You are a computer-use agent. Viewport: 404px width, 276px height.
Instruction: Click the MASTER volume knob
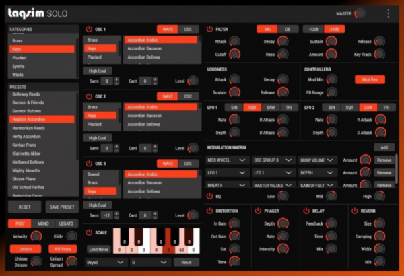click(x=360, y=13)
